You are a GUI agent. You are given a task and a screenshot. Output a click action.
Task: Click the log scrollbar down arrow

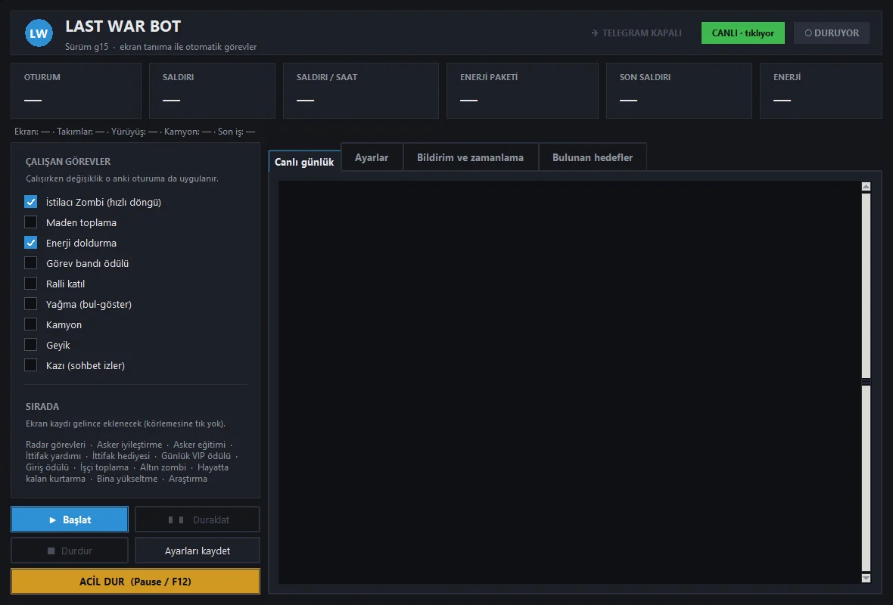(x=867, y=579)
